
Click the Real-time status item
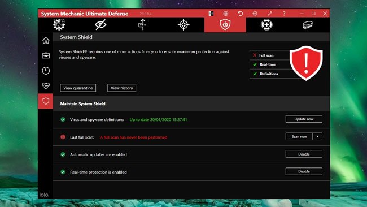click(x=270, y=64)
